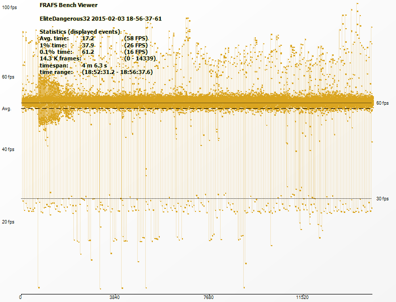
Task: Click the x-axis tick '0'
Action: [x=21, y=297]
